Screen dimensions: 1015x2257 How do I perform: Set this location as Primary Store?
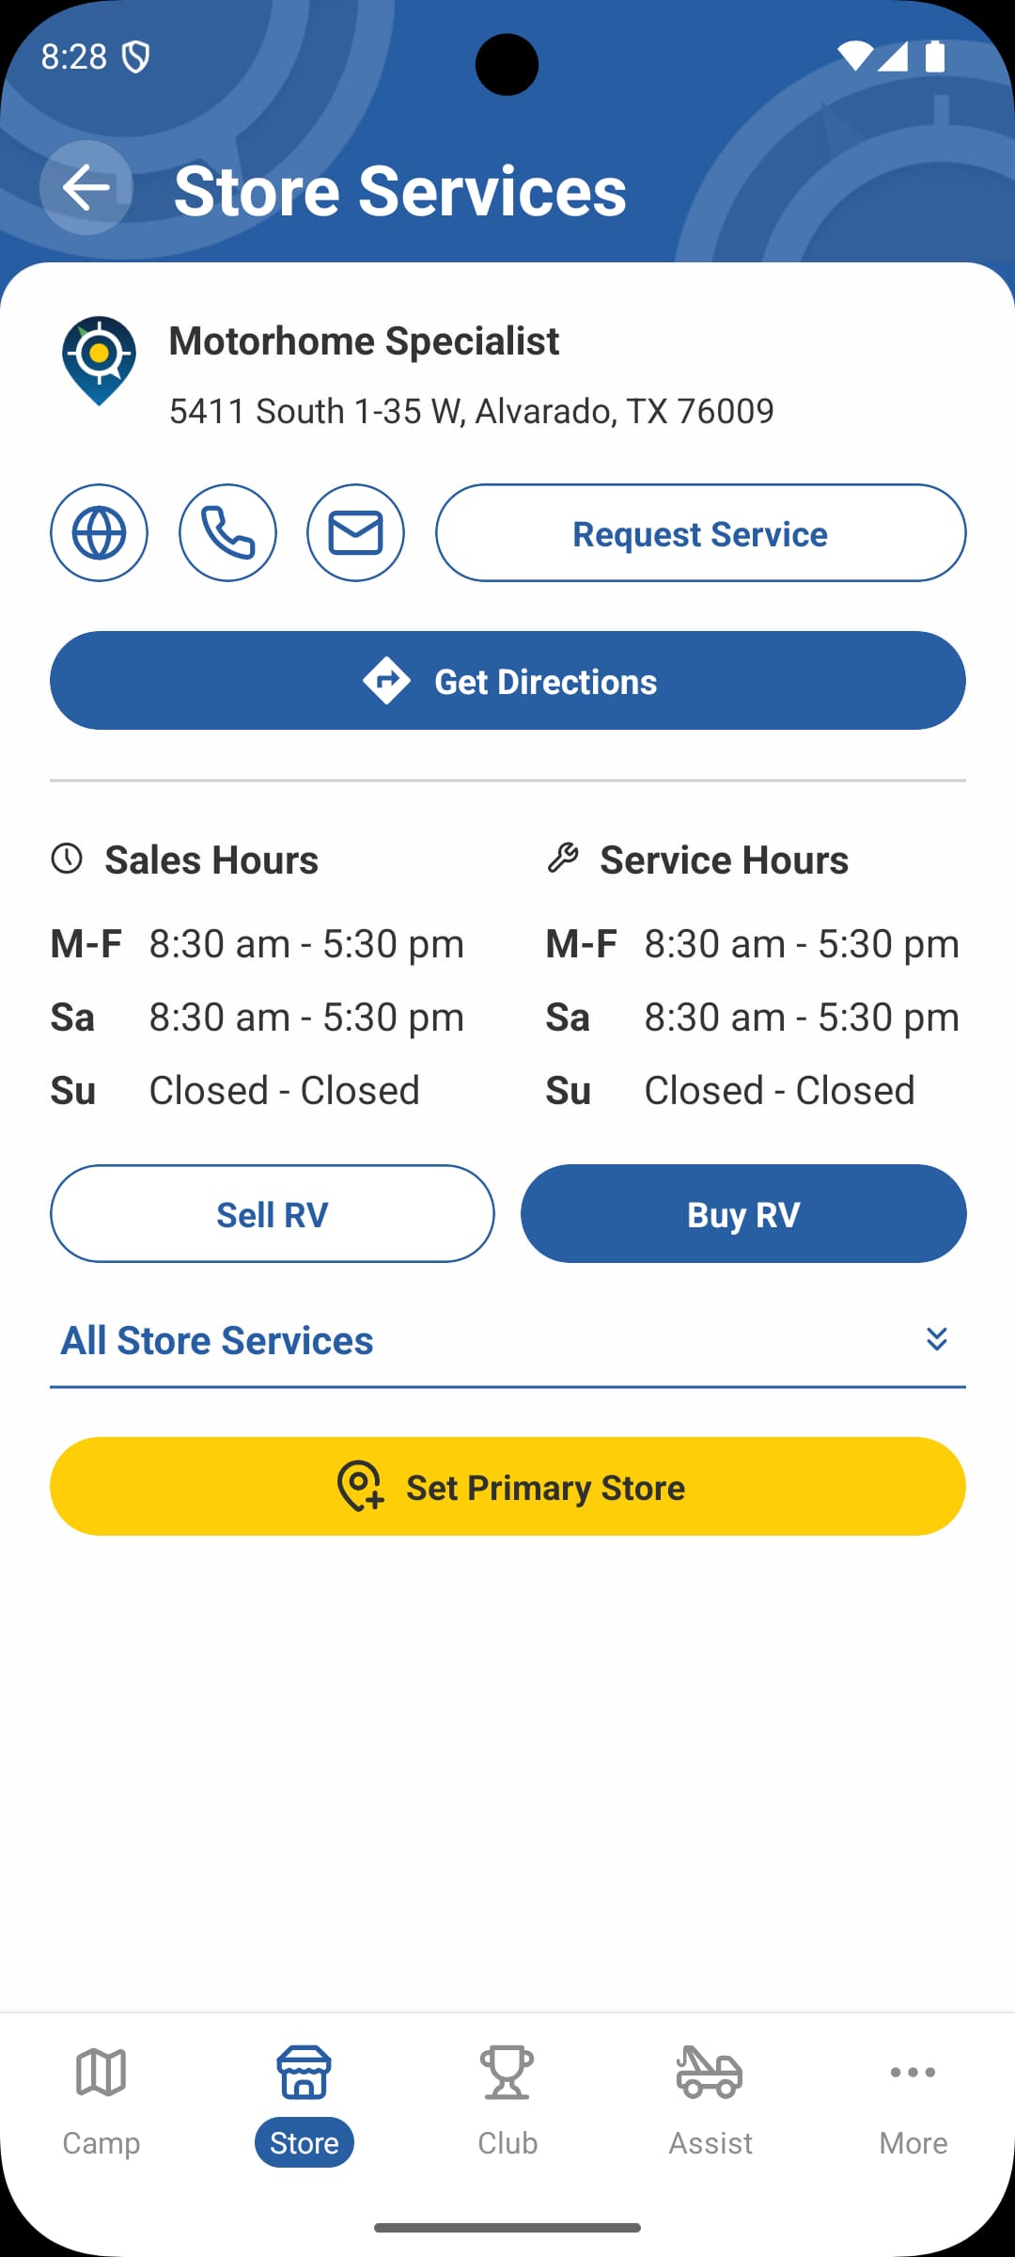pos(507,1487)
